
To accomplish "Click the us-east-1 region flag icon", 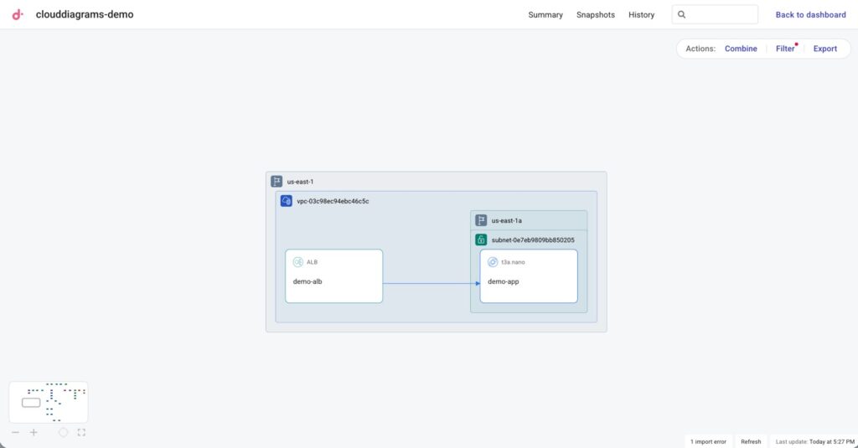I will (x=277, y=181).
